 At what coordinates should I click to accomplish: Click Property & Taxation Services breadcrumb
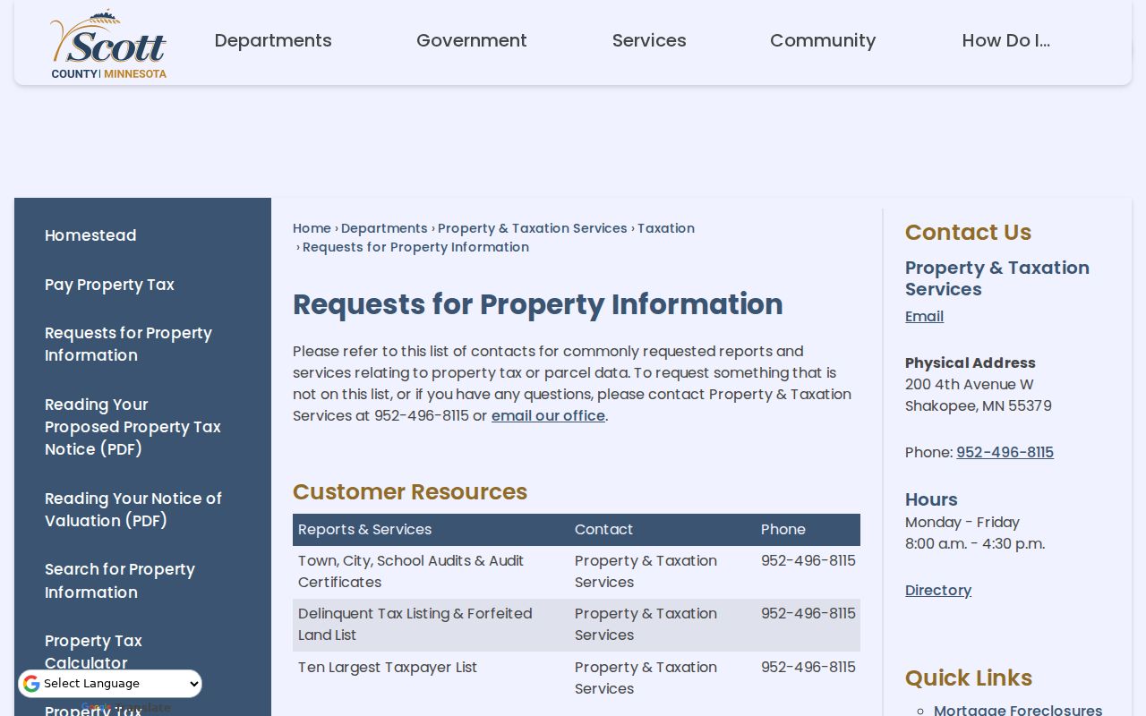click(x=533, y=228)
